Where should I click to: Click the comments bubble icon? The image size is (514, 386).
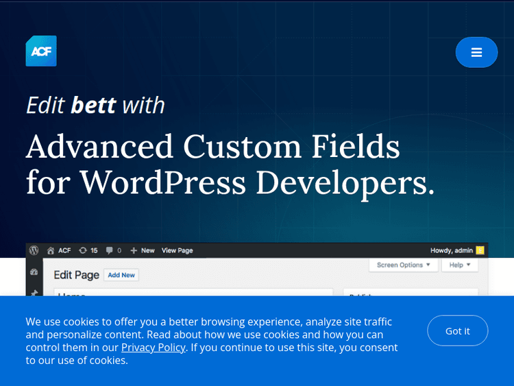pyautogui.click(x=109, y=250)
